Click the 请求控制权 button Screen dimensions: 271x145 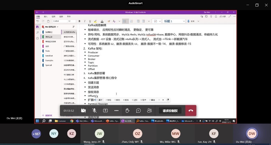[x=170, y=111]
